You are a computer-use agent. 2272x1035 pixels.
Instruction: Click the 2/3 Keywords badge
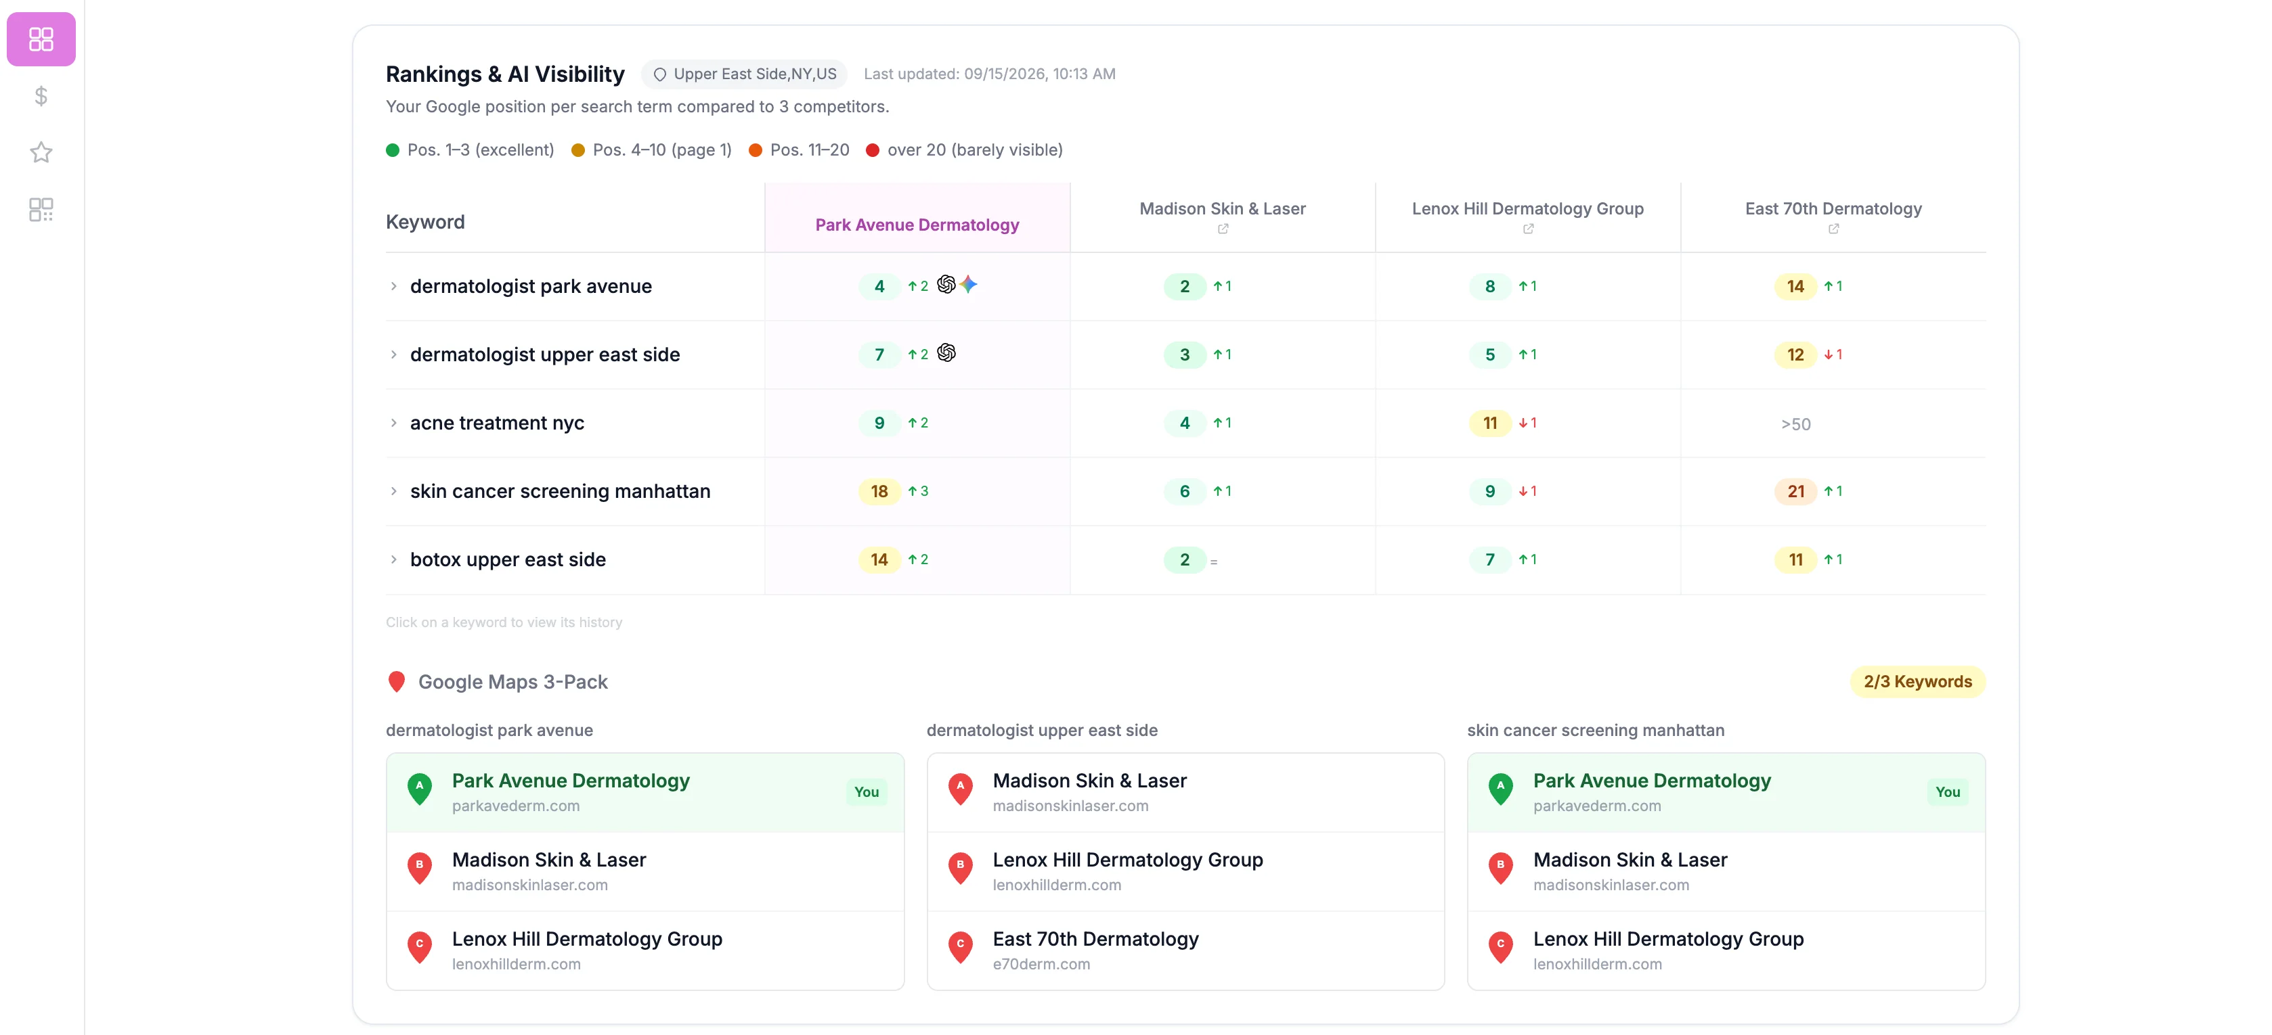point(1917,681)
